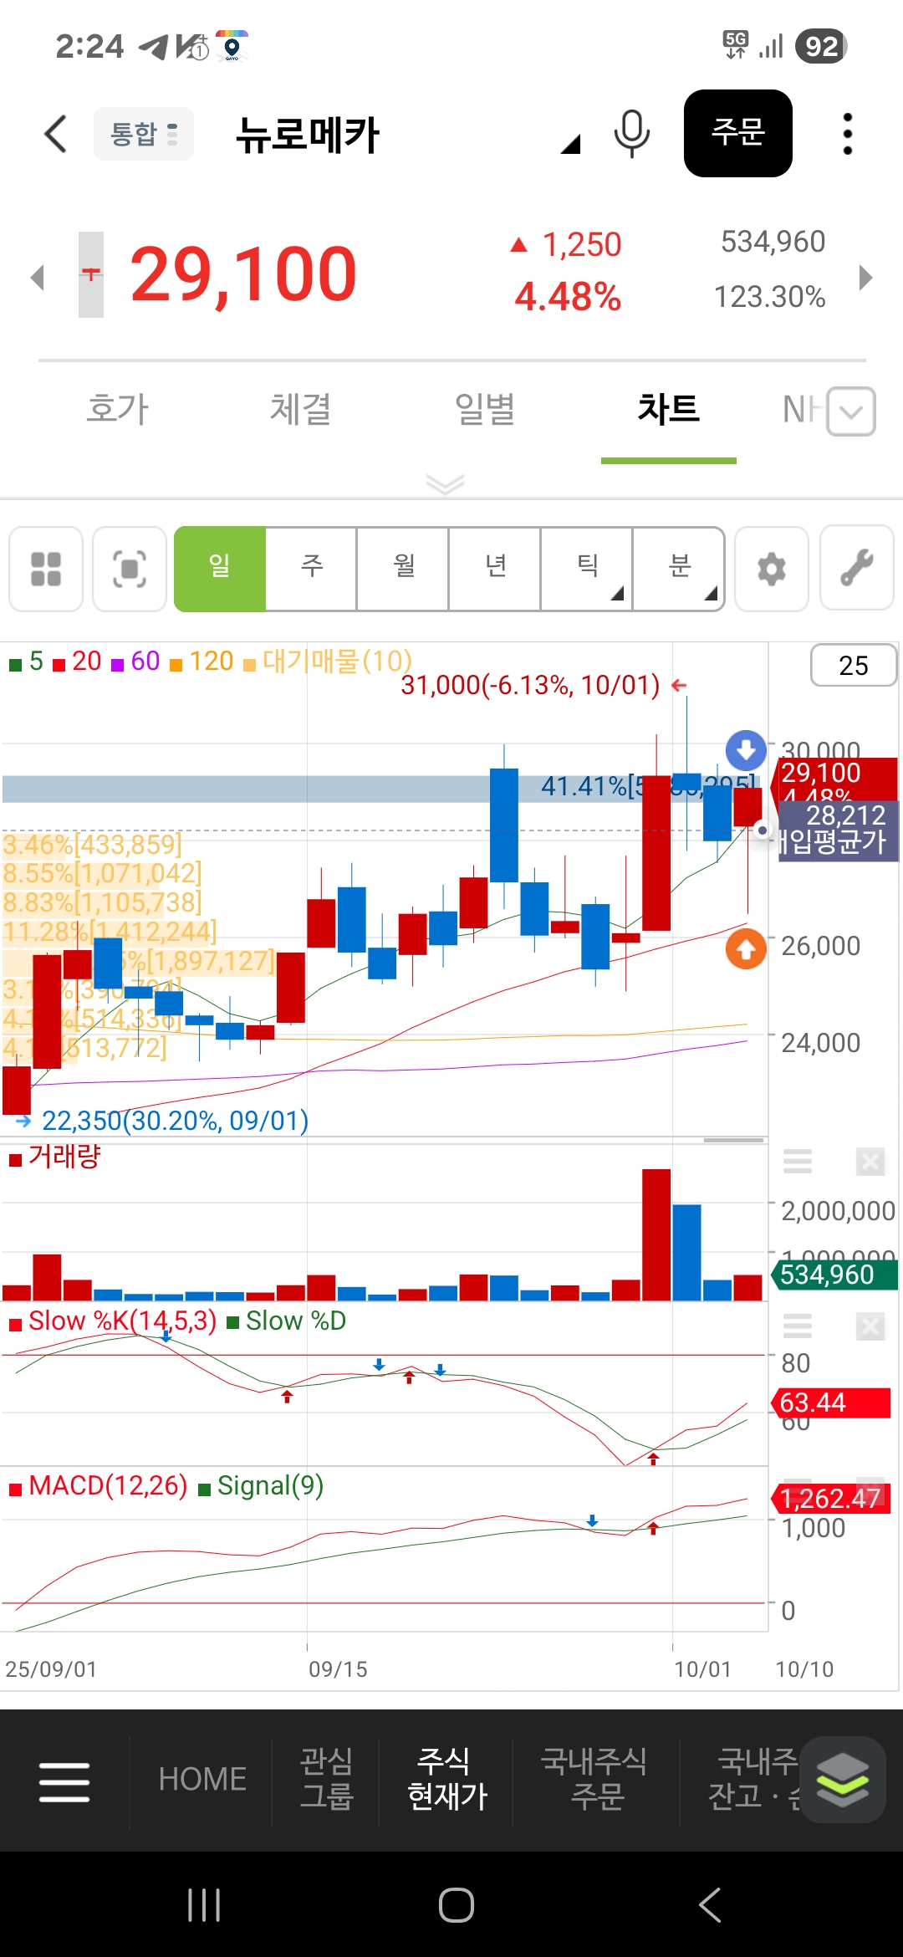Open chart settings gear icon

(x=771, y=569)
